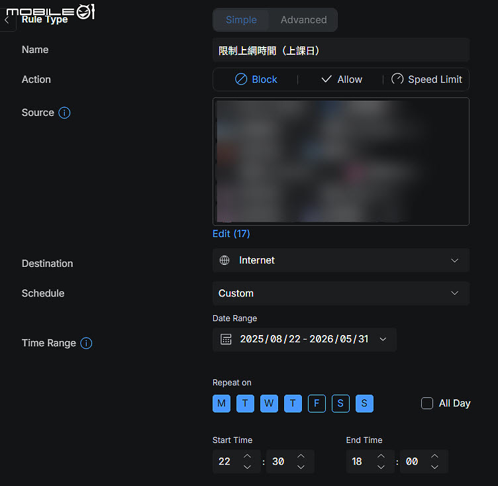Toggle Friday in Repeat on
The height and width of the screenshot is (486, 498).
coord(317,403)
